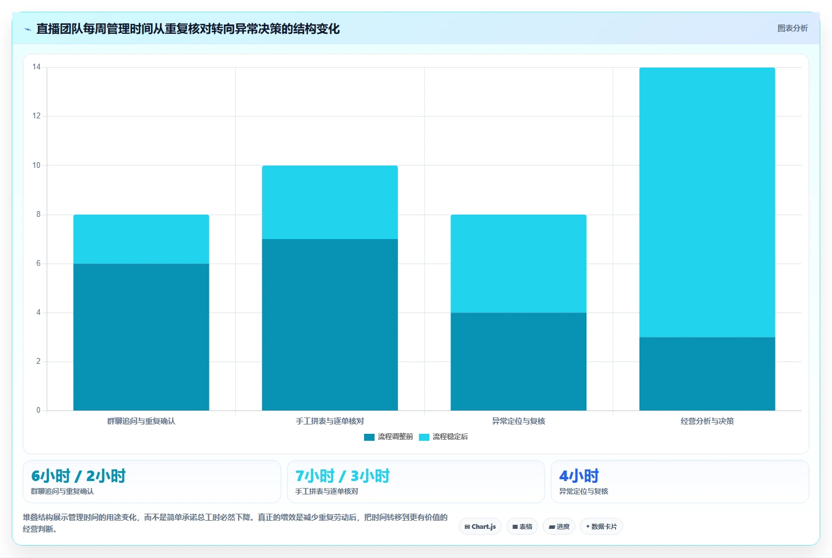This screenshot has height=558, width=832.
Task: Click the dark 经营分析与决策 bar segment
Action: 707,374
